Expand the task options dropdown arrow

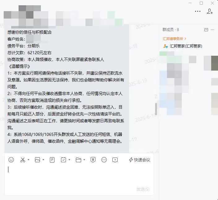pyautogui.click(x=69, y=160)
